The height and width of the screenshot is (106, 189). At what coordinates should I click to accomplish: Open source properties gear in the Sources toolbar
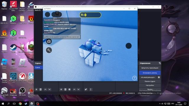(70, 90)
